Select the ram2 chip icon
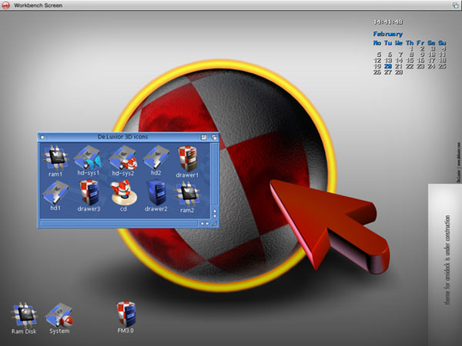The width and height of the screenshot is (462, 346). coord(187,195)
